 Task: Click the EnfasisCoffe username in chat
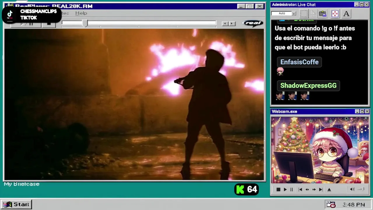click(x=299, y=62)
